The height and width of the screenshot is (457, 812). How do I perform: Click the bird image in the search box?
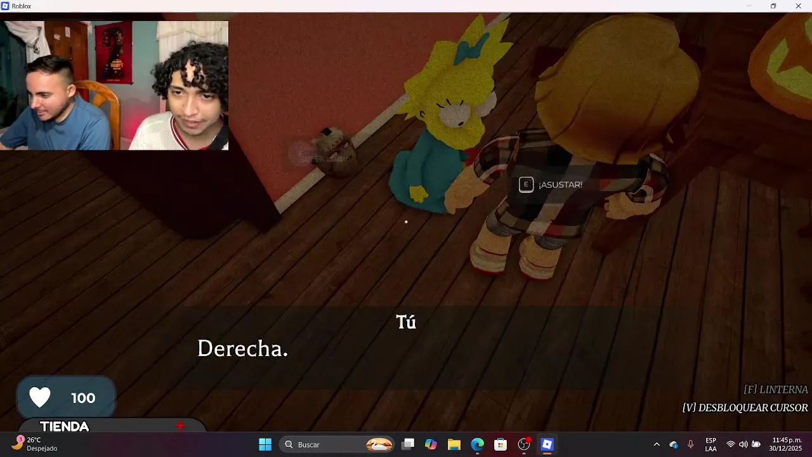379,444
